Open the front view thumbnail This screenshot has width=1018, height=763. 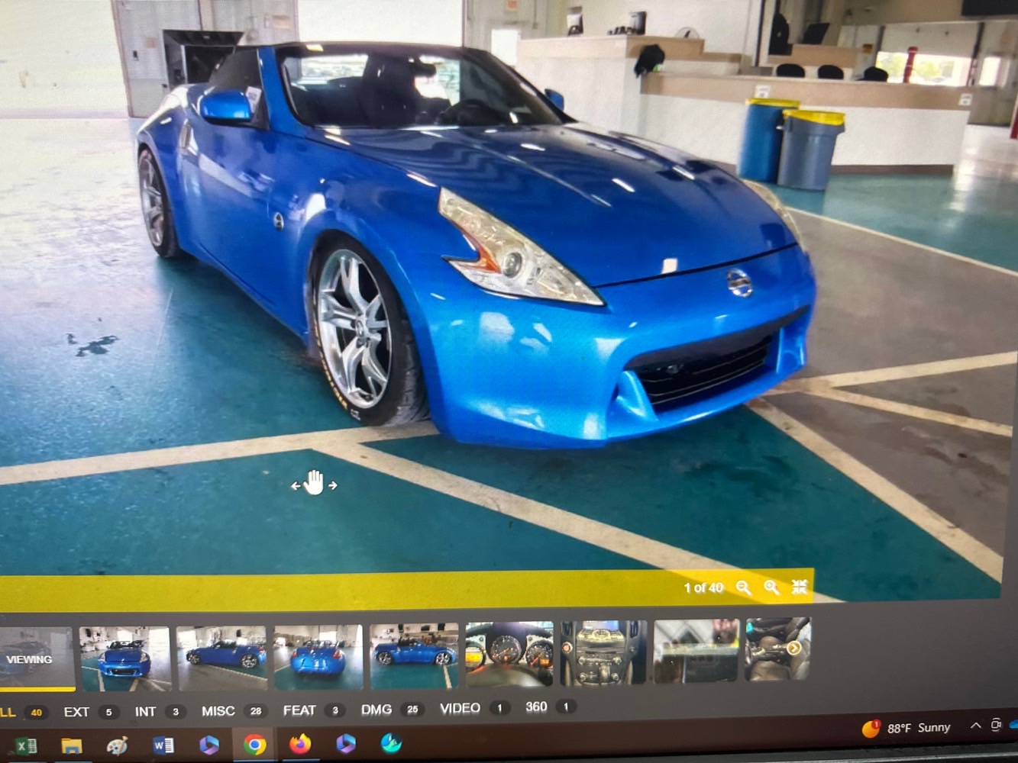click(125, 658)
